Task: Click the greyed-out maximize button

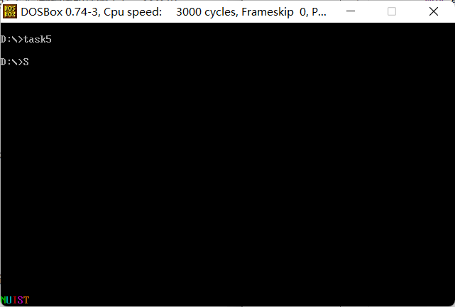Action: (x=392, y=11)
